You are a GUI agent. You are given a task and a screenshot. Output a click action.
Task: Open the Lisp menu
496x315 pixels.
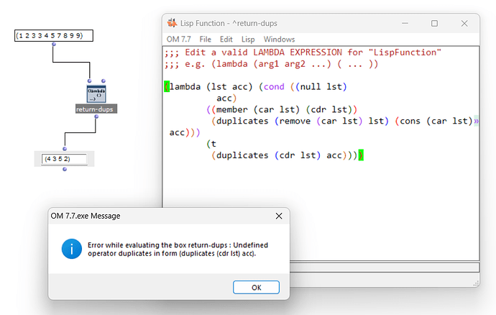[247, 39]
